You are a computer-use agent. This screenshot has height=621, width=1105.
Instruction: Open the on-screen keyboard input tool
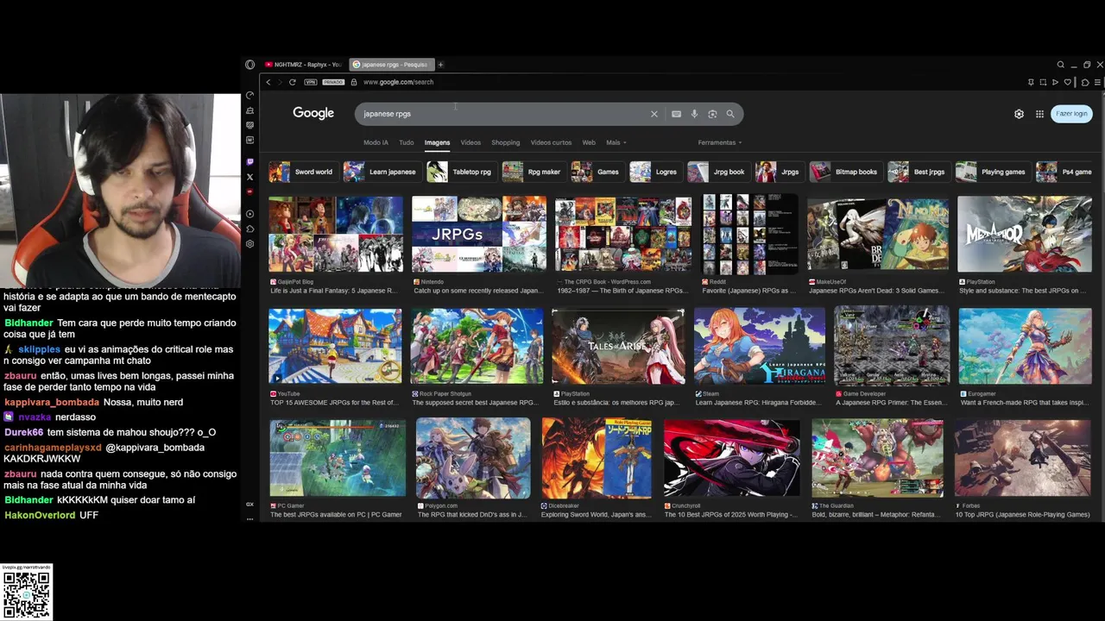point(676,114)
